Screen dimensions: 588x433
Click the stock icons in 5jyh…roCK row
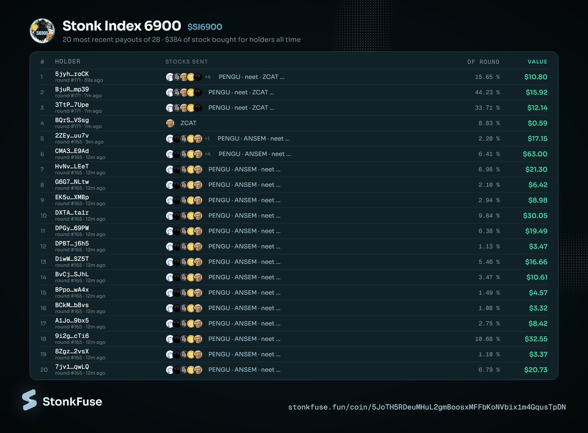[x=184, y=77]
